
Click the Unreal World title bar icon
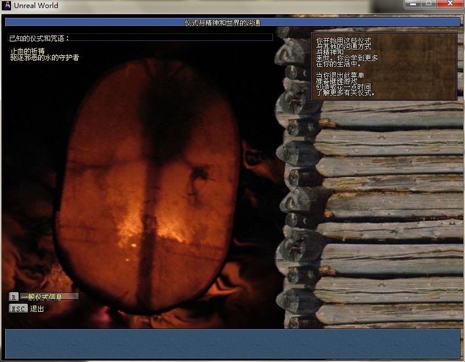coord(6,6)
